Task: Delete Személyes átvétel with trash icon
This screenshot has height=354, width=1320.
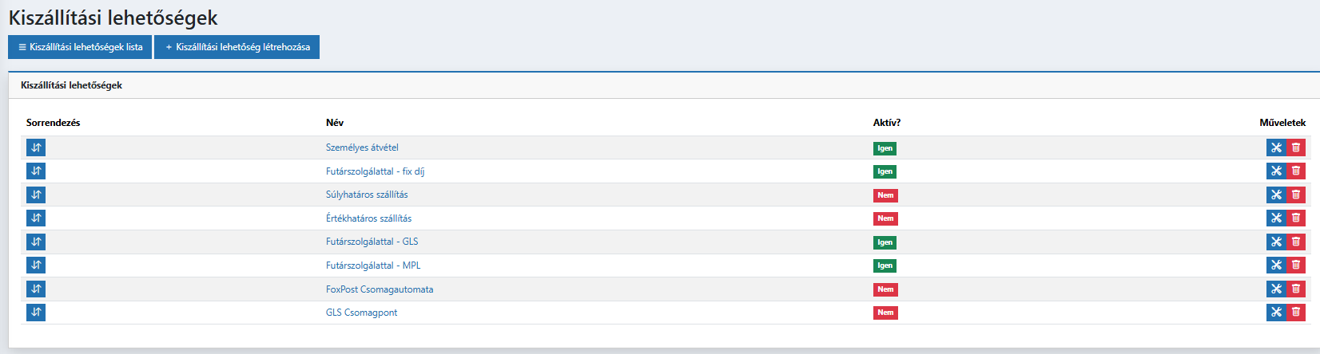Action: click(x=1296, y=147)
